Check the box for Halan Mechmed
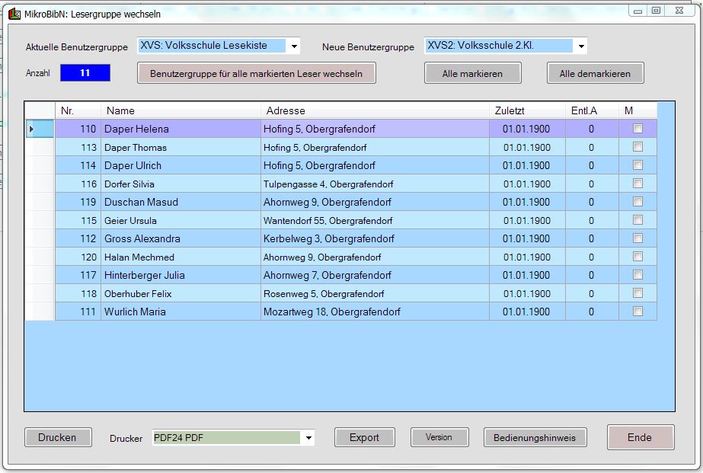Image resolution: width=703 pixels, height=473 pixels. point(637,257)
